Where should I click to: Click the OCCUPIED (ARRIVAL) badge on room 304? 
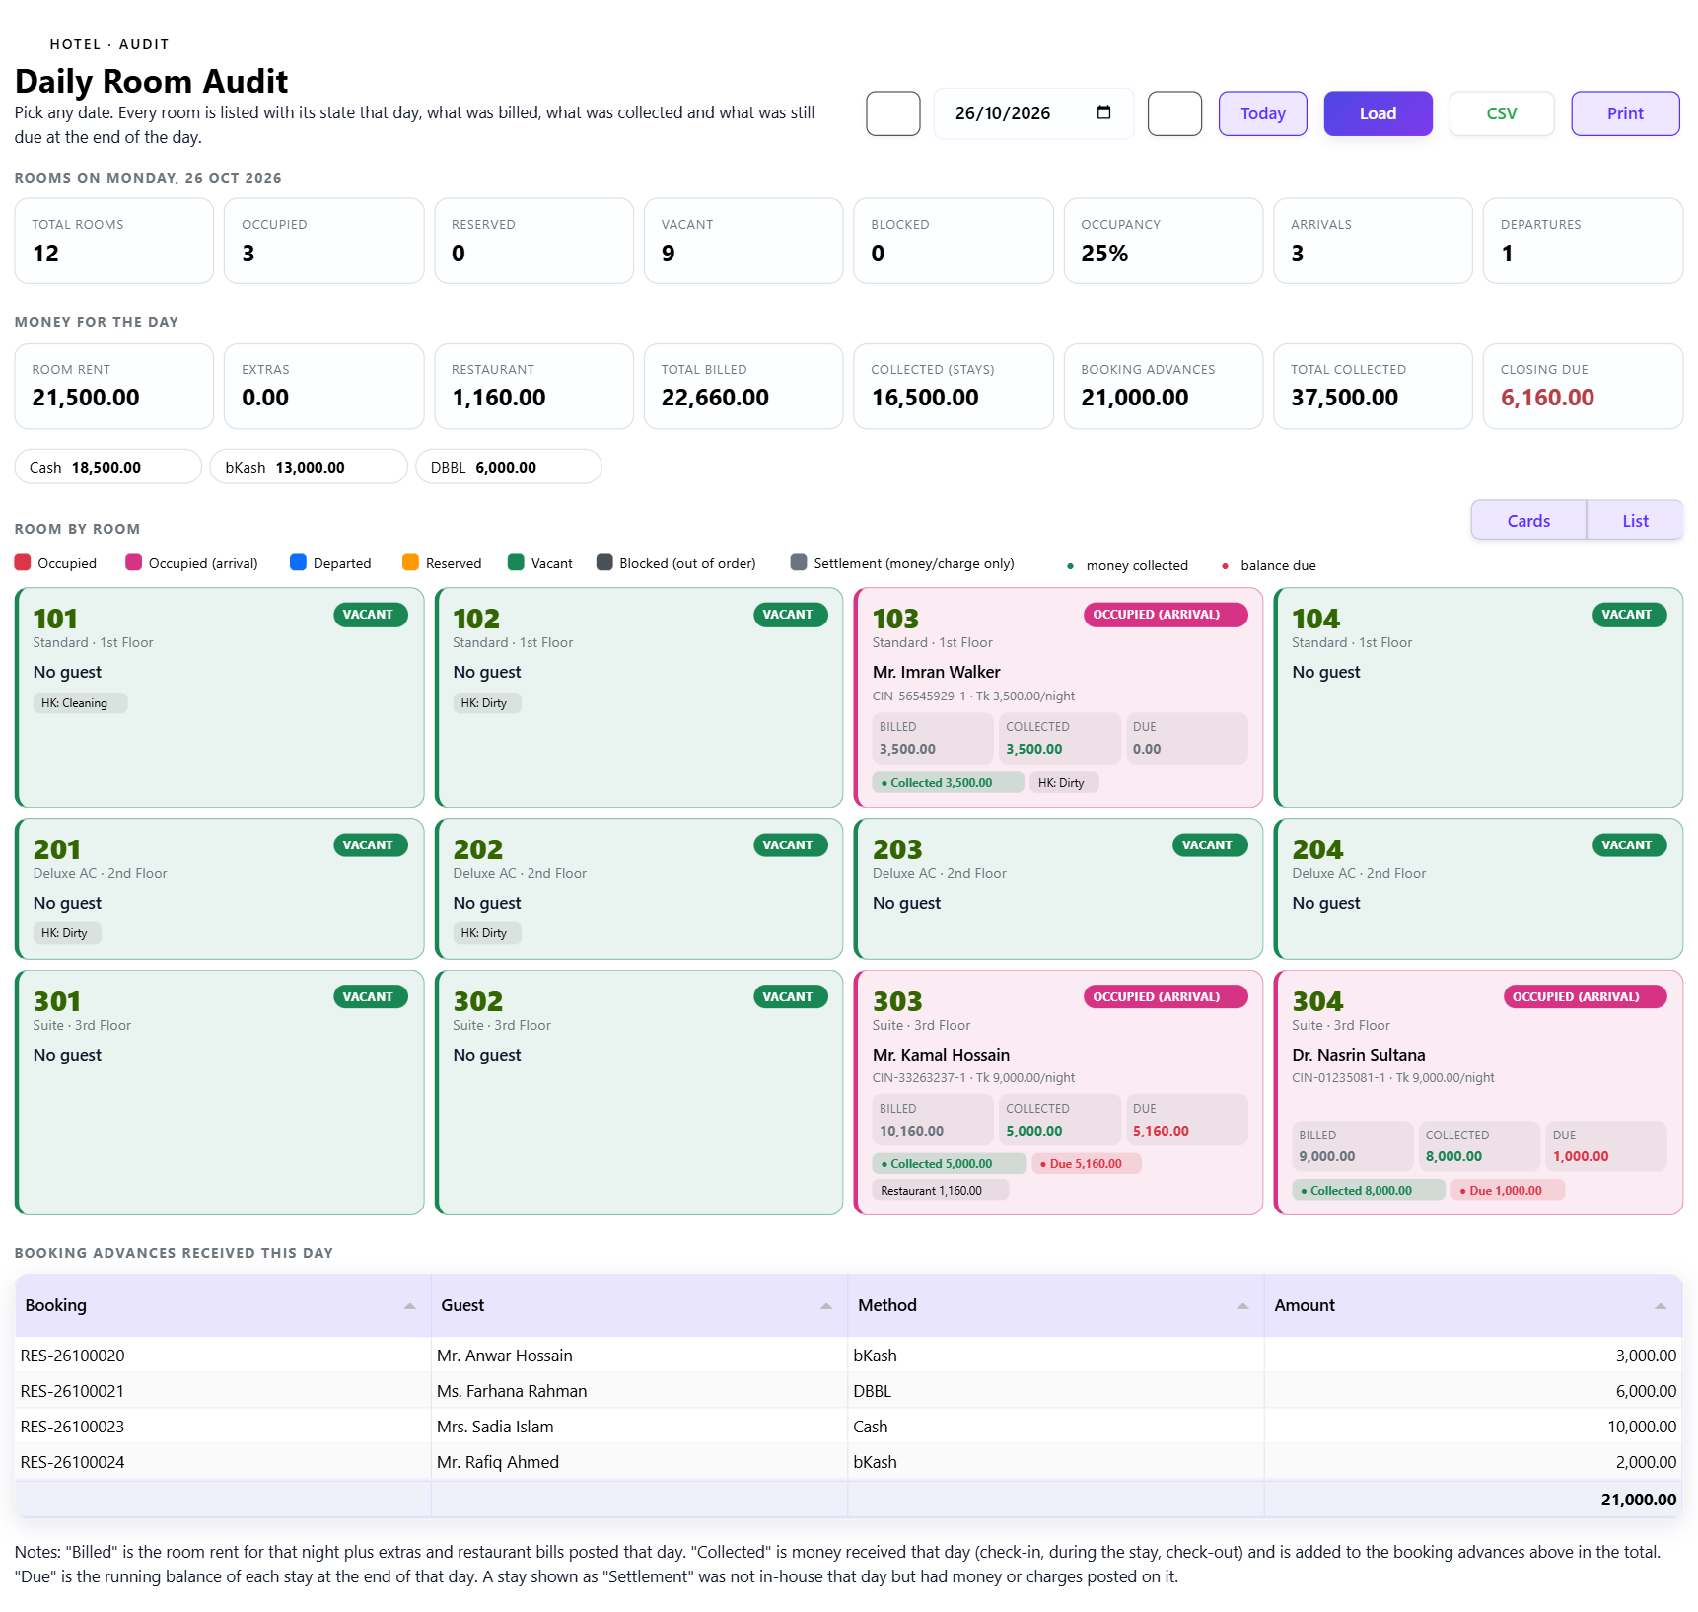click(1585, 997)
